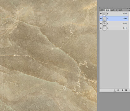
Task: Create new channel icon
Action: [122, 90]
